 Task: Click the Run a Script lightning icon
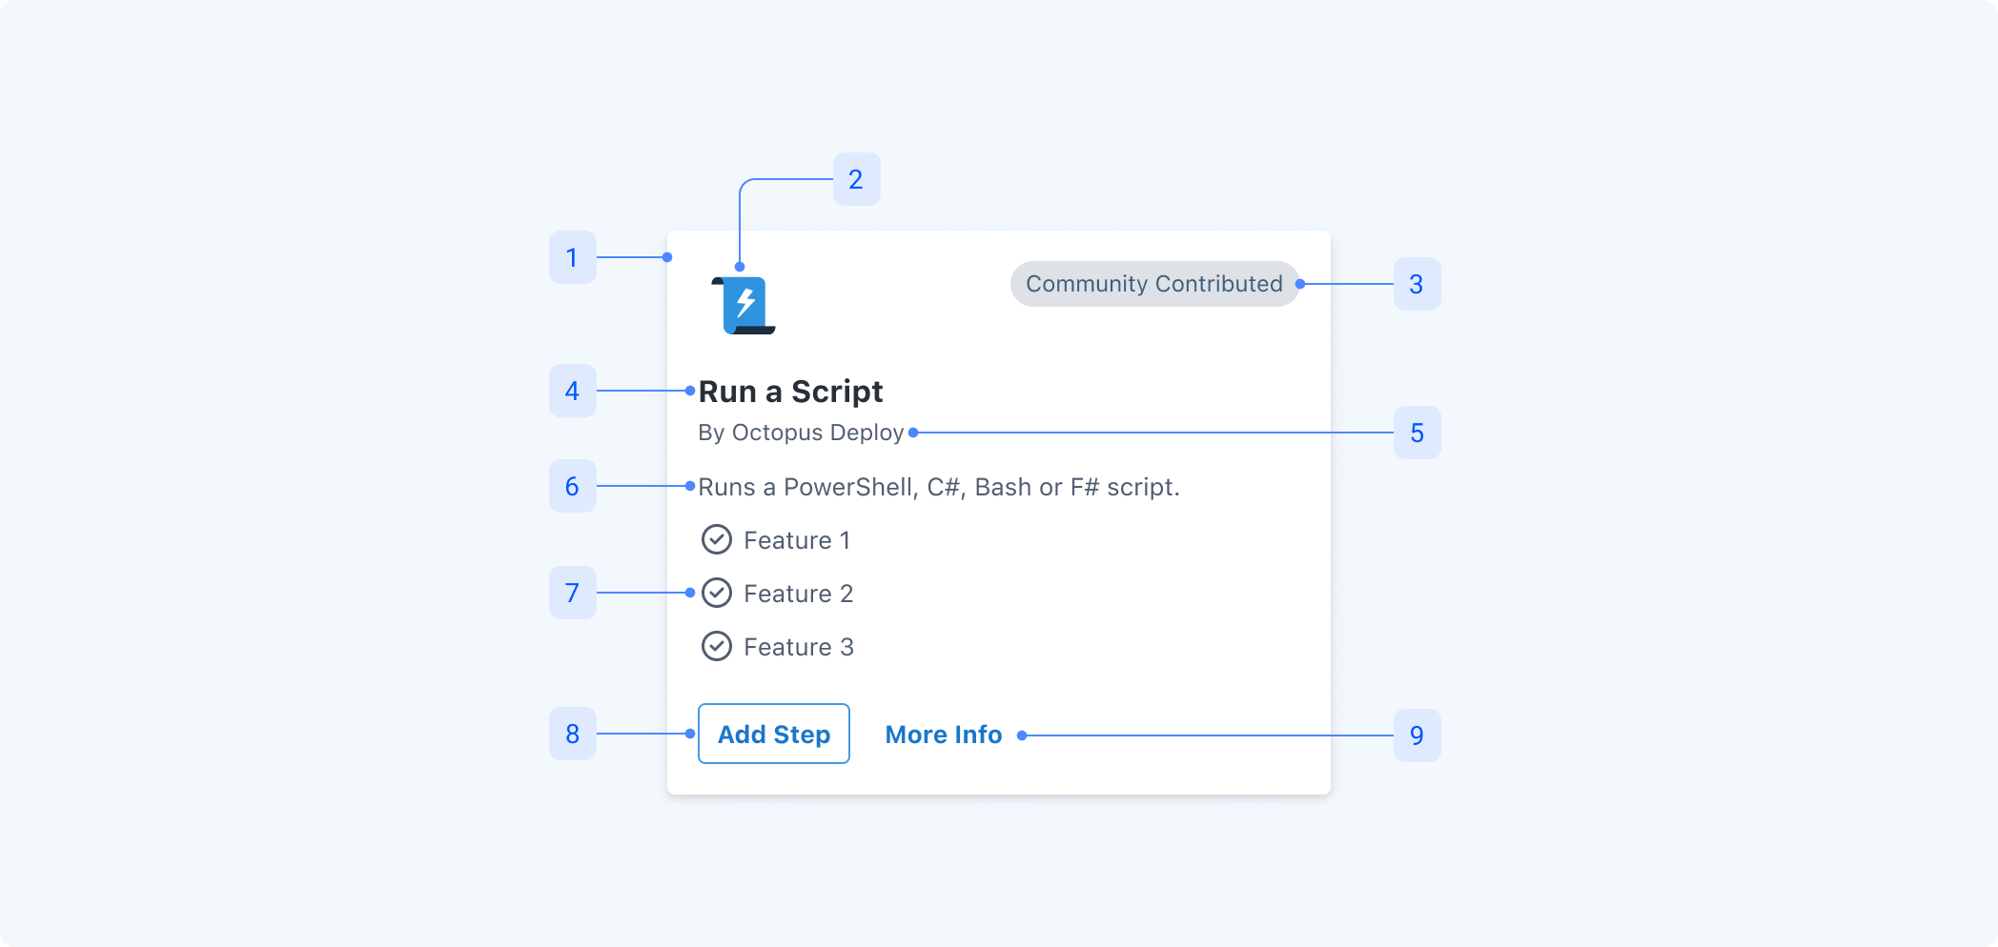(x=744, y=305)
